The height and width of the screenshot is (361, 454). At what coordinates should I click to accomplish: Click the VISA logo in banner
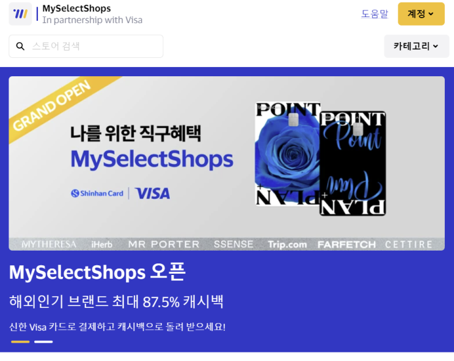(x=153, y=193)
